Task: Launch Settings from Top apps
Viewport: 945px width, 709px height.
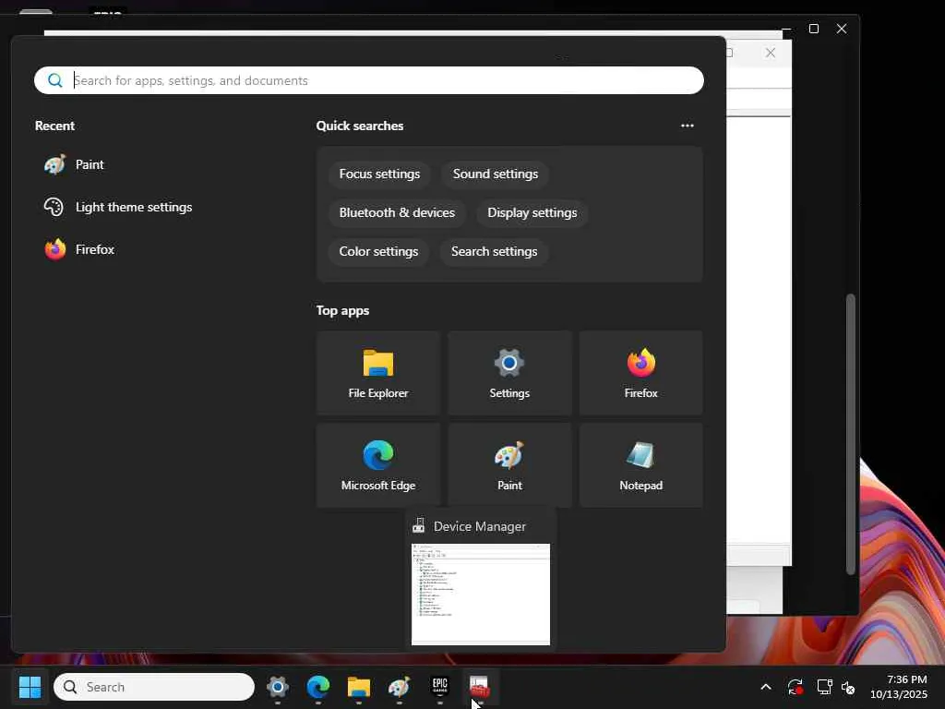Action: (x=509, y=373)
